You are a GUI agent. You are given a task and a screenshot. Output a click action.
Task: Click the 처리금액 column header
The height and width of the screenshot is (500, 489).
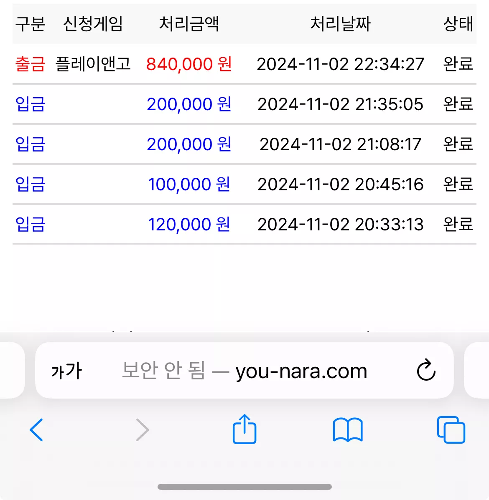point(189,24)
